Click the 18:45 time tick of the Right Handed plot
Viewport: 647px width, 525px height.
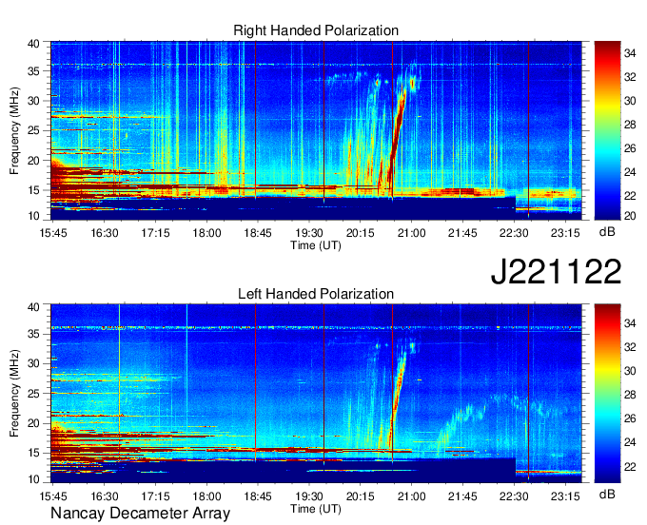pos(258,233)
